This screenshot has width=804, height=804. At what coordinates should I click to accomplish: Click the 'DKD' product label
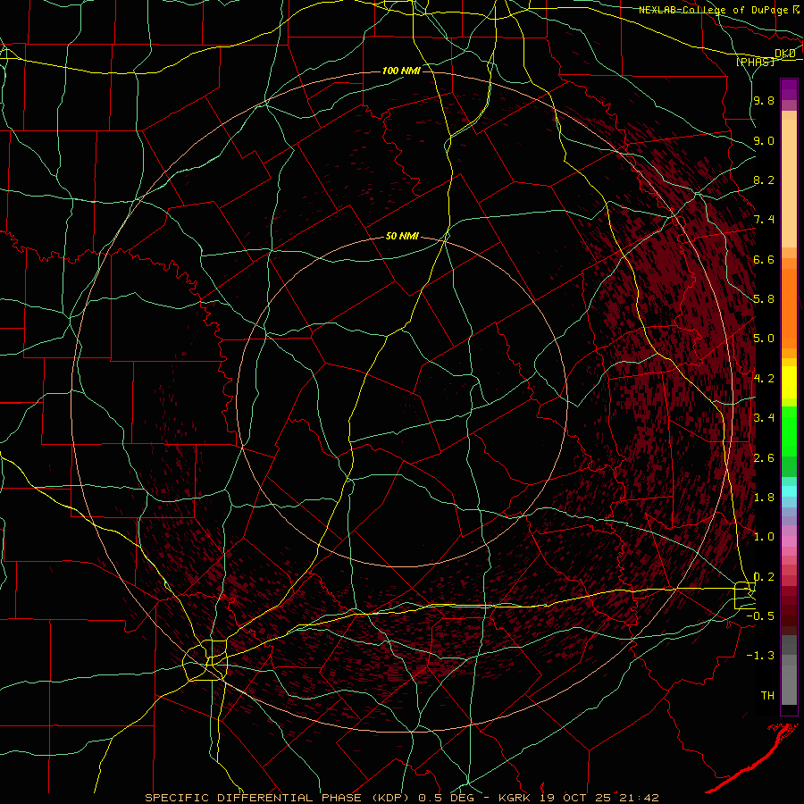(784, 54)
